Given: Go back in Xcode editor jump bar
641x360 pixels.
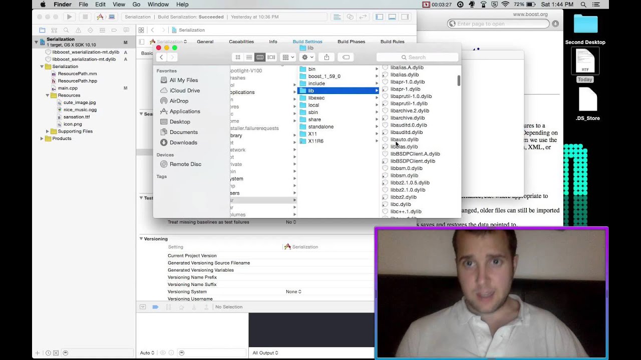Looking at the screenshot, I should pos(152,30).
